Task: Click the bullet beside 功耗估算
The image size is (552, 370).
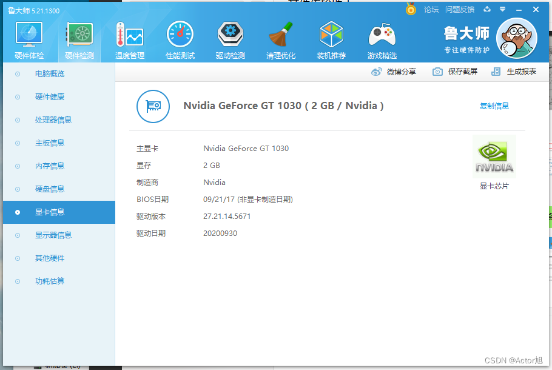Action: tap(18, 281)
